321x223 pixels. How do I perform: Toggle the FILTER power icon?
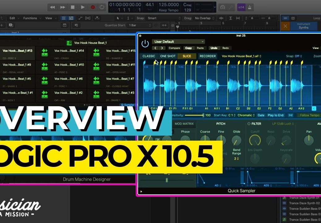[249, 124]
